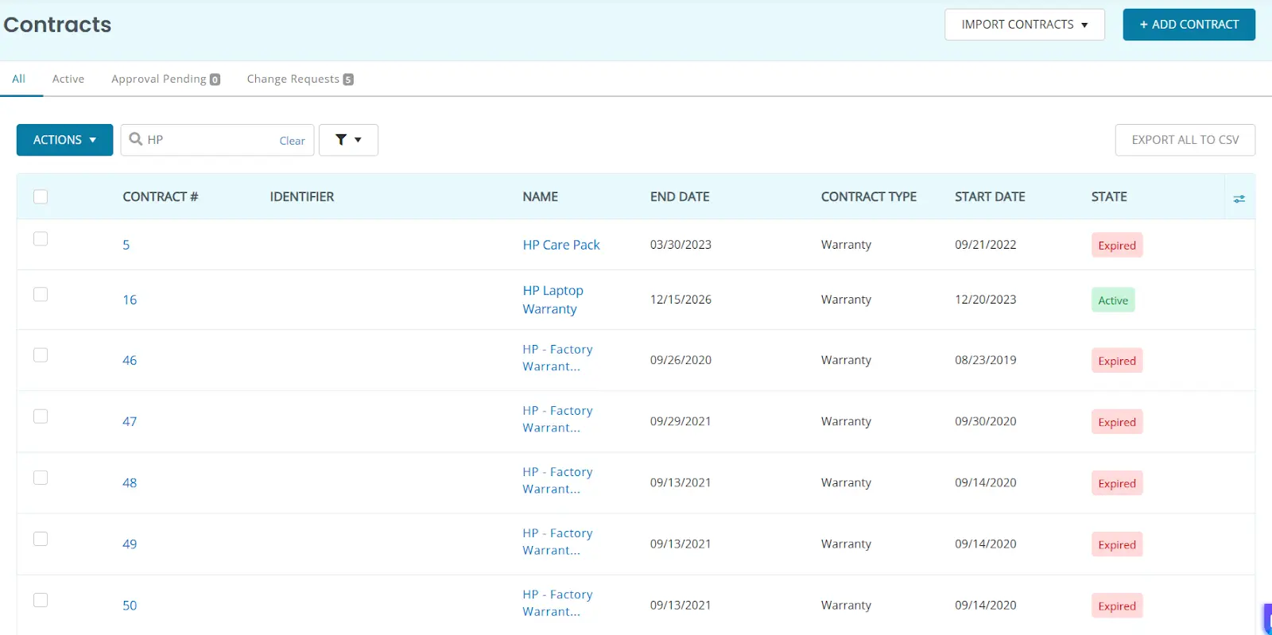This screenshot has width=1272, height=635.
Task: Click the column settings icon in table header
Action: click(1239, 199)
